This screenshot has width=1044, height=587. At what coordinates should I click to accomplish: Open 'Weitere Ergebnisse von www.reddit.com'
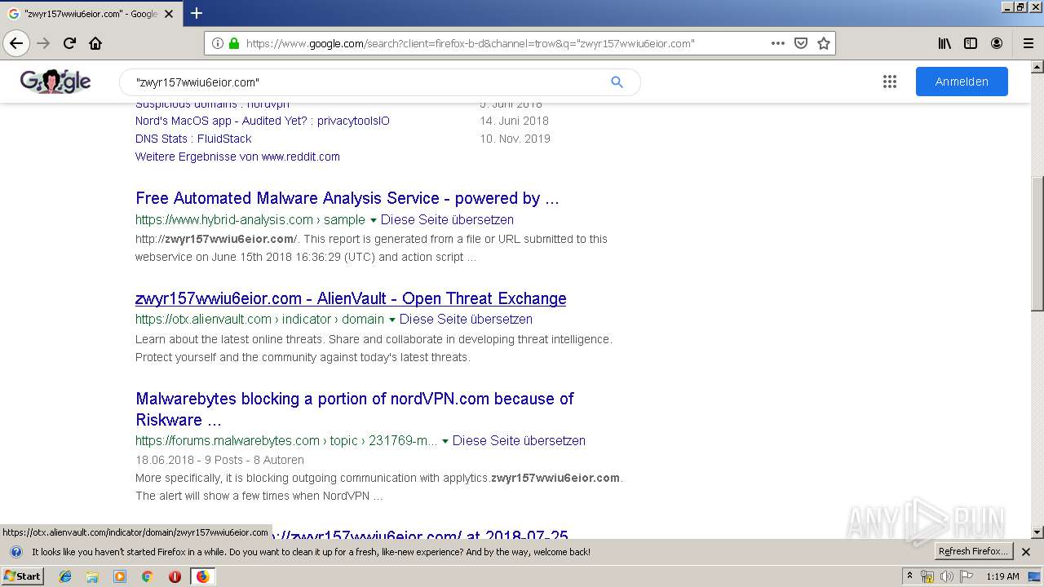(x=237, y=157)
